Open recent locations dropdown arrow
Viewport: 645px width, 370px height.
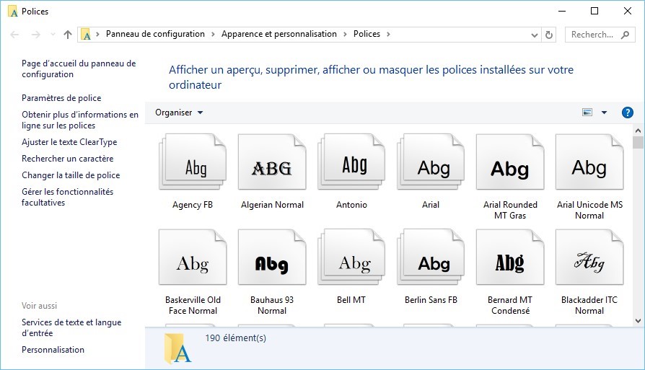coord(53,35)
